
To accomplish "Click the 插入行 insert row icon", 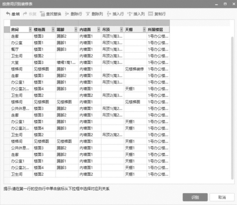I will point(109,14).
